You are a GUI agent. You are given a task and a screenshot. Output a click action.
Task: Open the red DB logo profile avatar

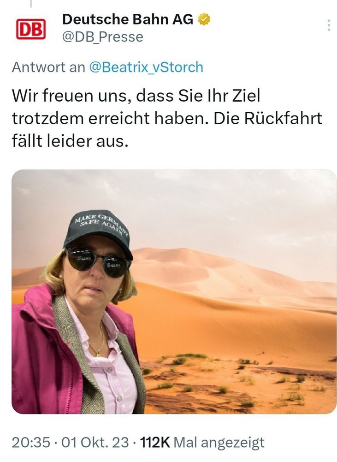31,29
